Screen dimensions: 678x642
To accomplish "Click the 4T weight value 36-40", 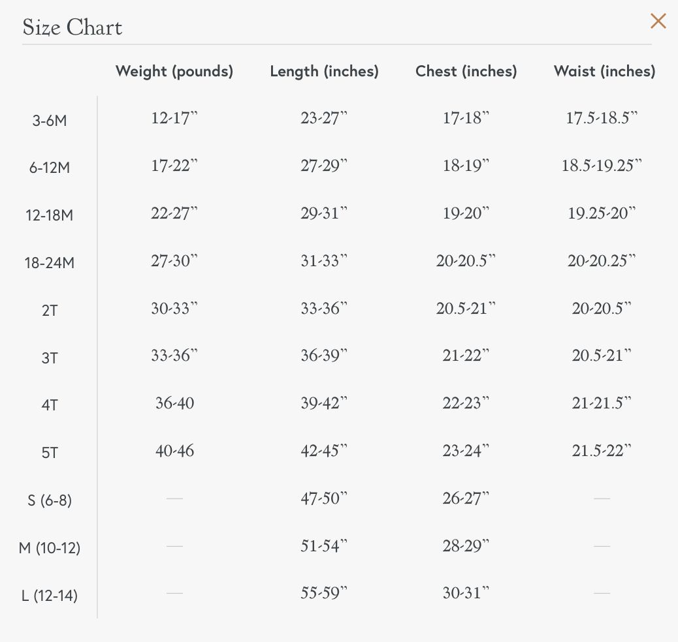I will point(174,403).
